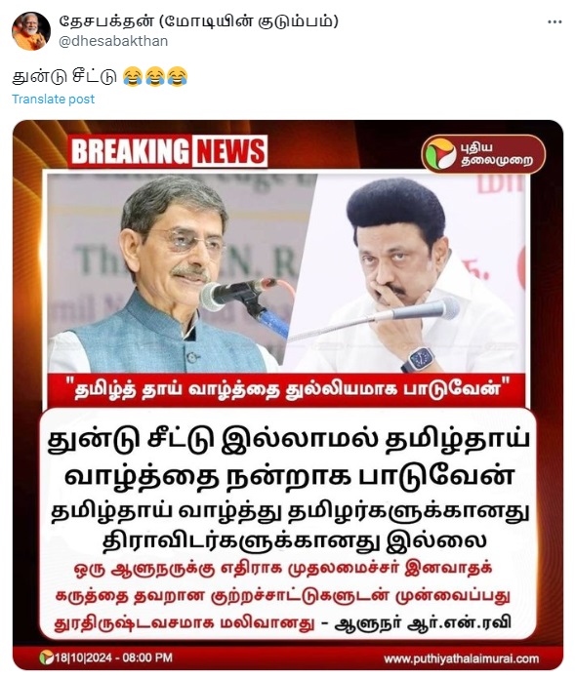Viewport: 575px width, 678px height.
Task: Open the three-dot more options menu
Action: pos(554,21)
